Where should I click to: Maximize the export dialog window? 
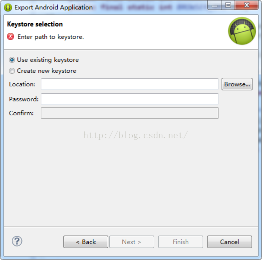click(228, 5)
